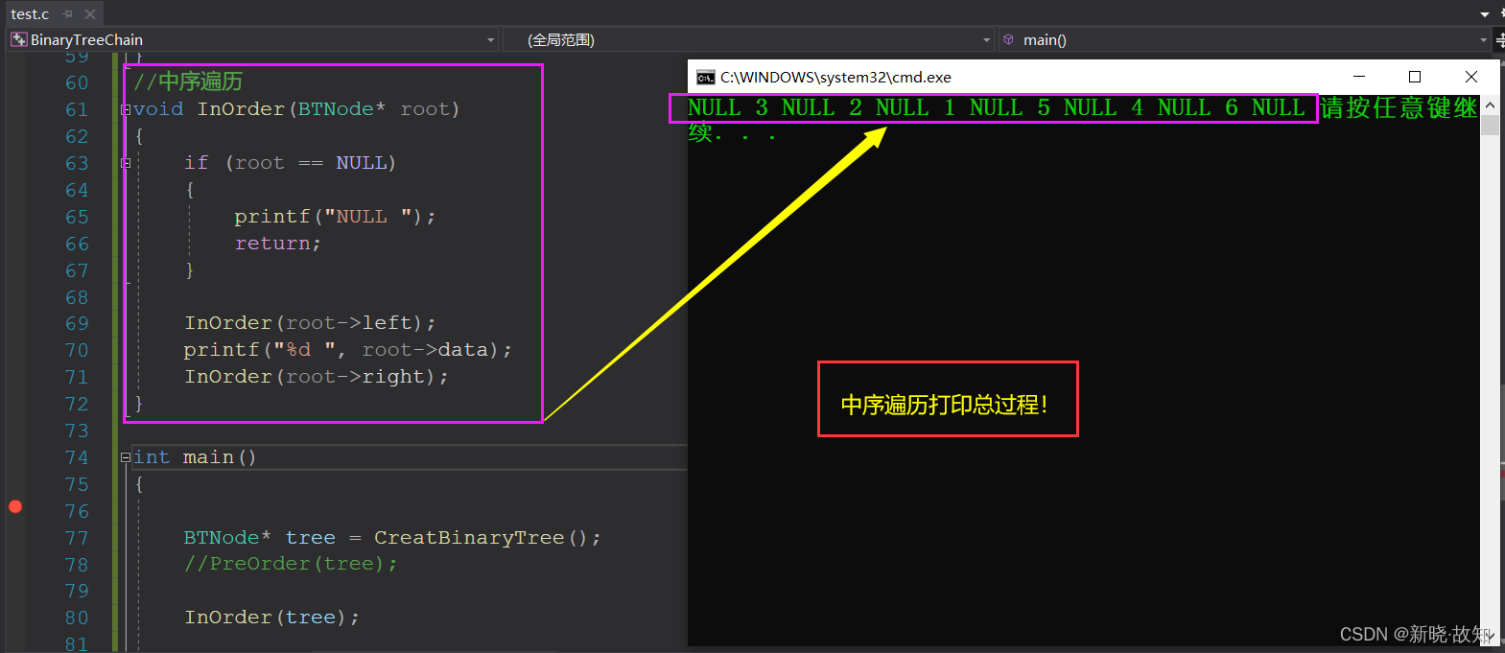Click the printf("%d ", root->data); line
1505x653 pixels.
(348, 350)
